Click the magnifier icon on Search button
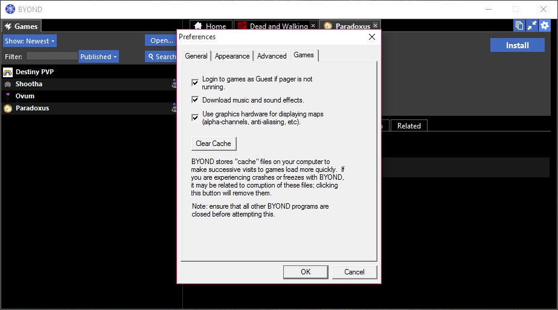 (x=151, y=57)
